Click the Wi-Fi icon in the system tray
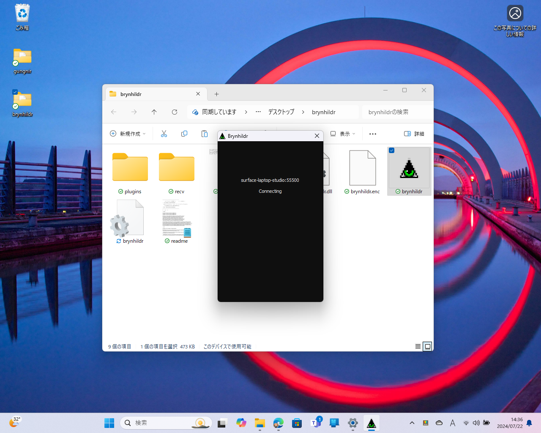The height and width of the screenshot is (433, 541). (466, 422)
